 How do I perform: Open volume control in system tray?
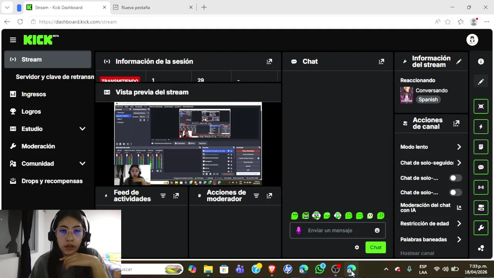point(445,269)
